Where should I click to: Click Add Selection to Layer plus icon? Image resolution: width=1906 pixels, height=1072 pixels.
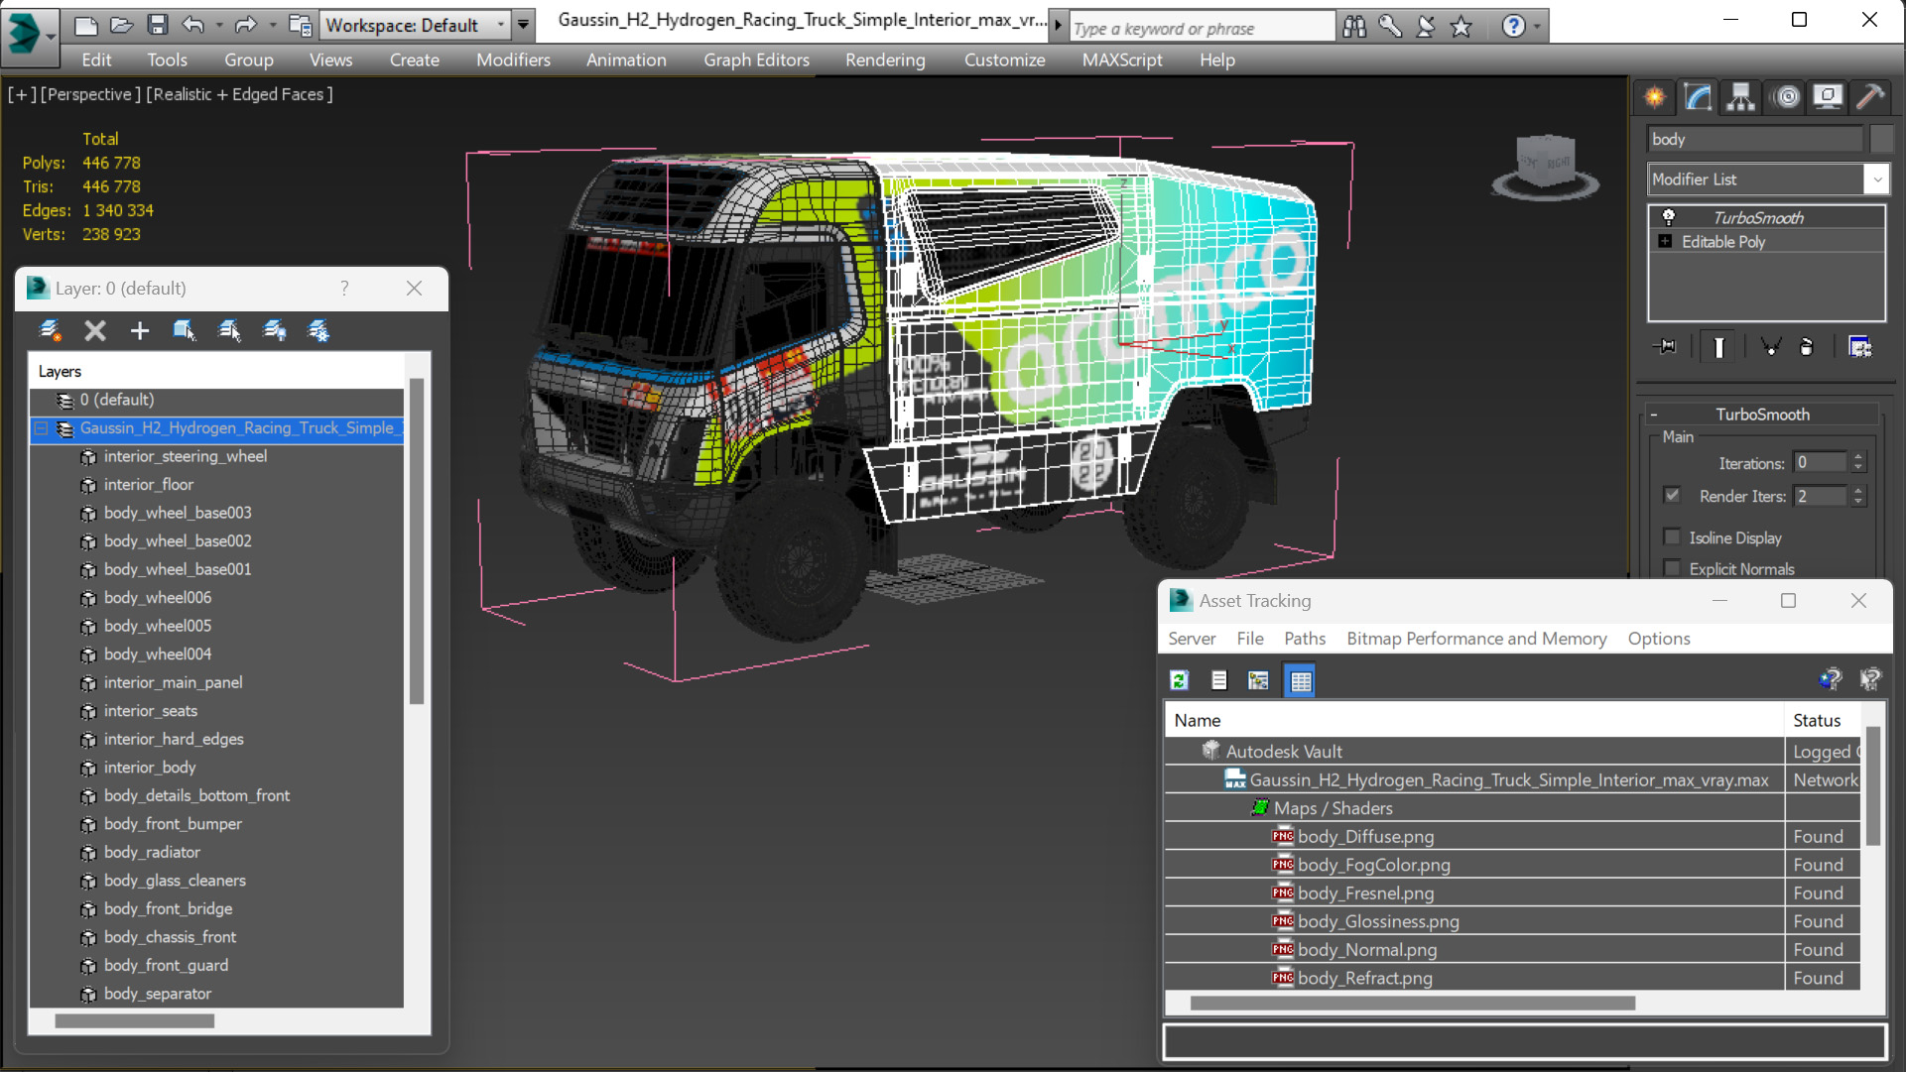(x=140, y=331)
